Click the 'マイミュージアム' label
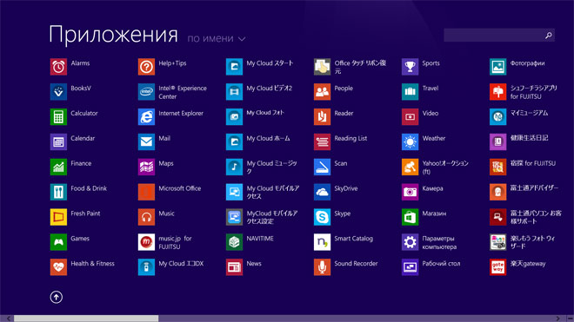 (x=529, y=113)
